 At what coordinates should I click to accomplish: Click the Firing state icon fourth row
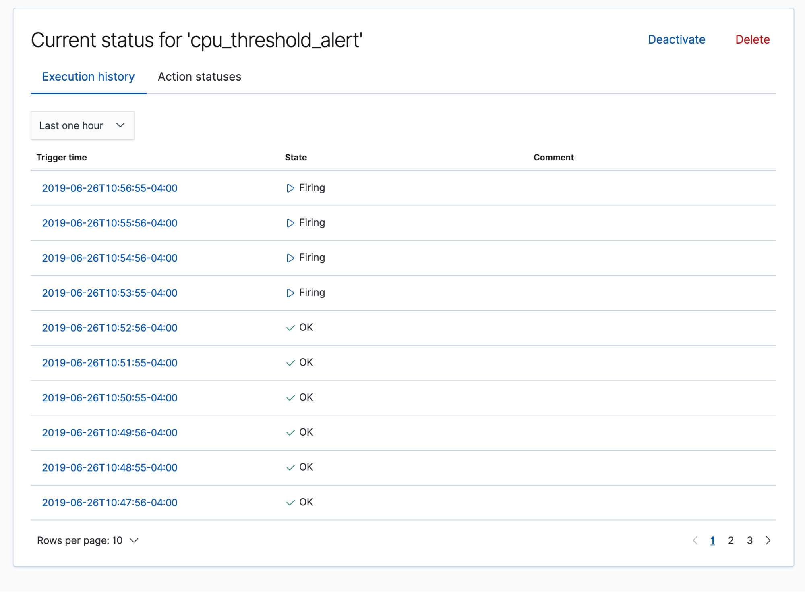(x=290, y=293)
